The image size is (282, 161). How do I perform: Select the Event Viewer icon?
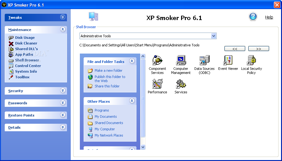tap(228, 60)
